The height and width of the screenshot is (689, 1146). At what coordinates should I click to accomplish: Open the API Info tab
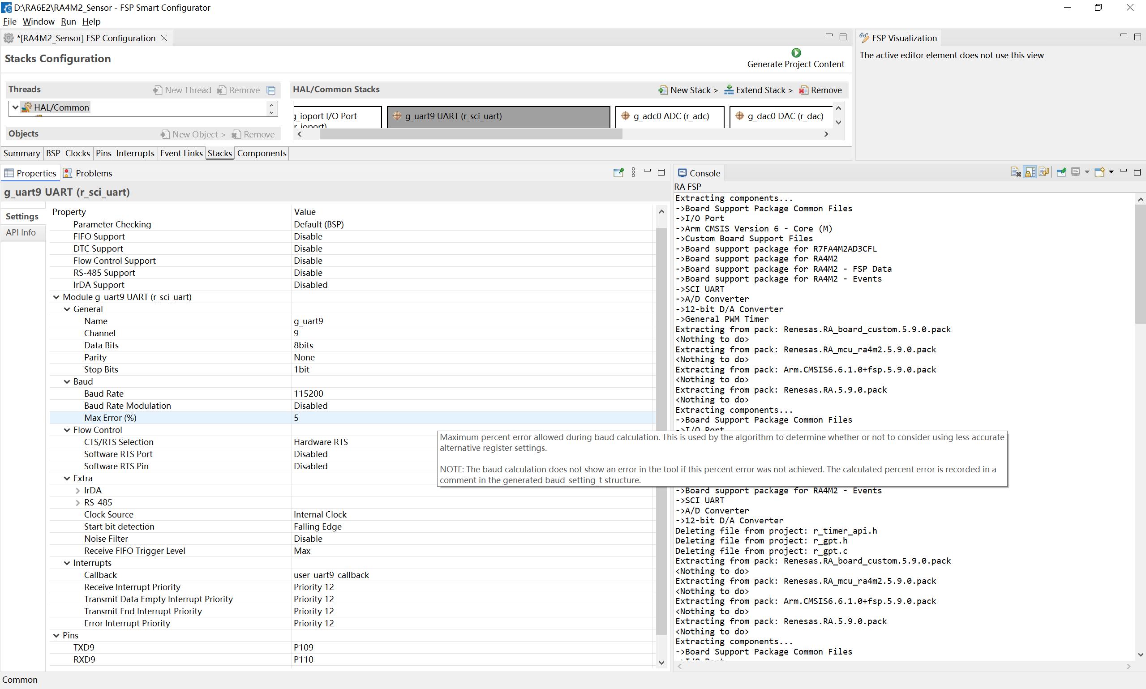[x=21, y=232]
